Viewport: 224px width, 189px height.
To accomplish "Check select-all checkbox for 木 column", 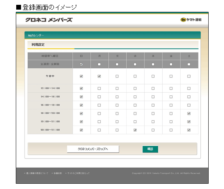I will tap(153, 64).
